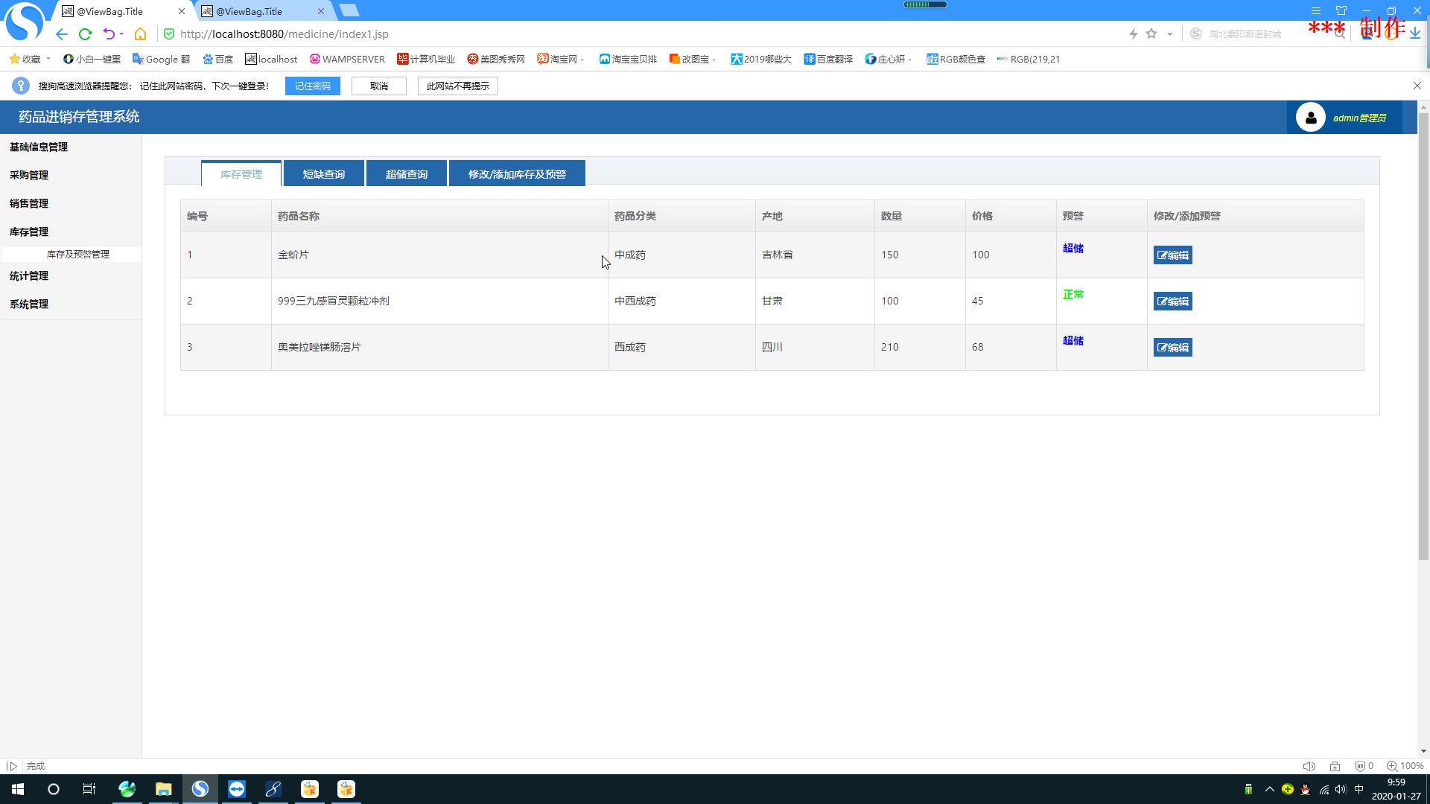1430x804 pixels.
Task: Open the 淘宝网 bookmark
Action: [561, 59]
